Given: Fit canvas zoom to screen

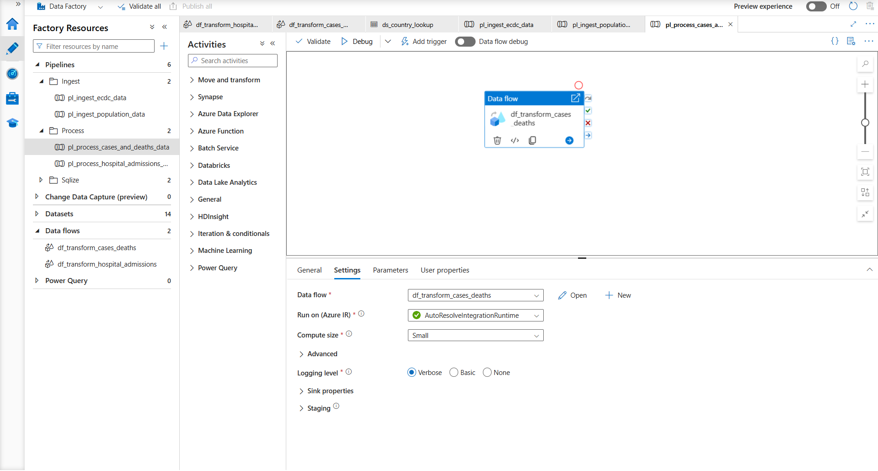Looking at the screenshot, I should pyautogui.click(x=865, y=172).
